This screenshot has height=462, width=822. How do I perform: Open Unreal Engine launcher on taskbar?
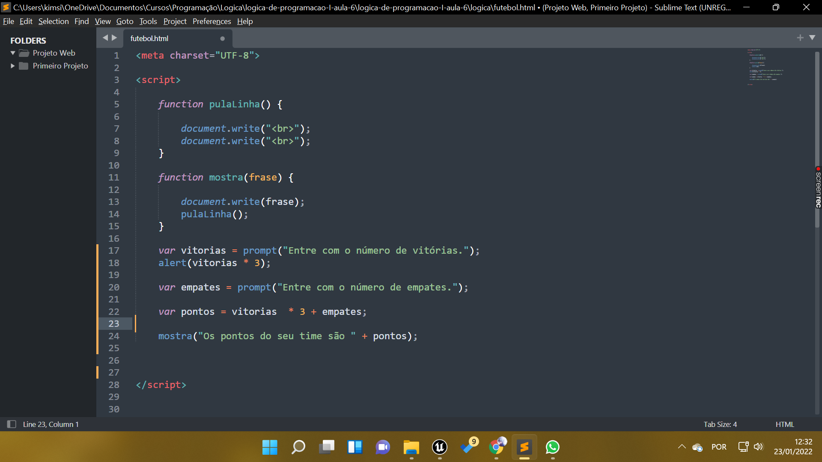pos(440,447)
